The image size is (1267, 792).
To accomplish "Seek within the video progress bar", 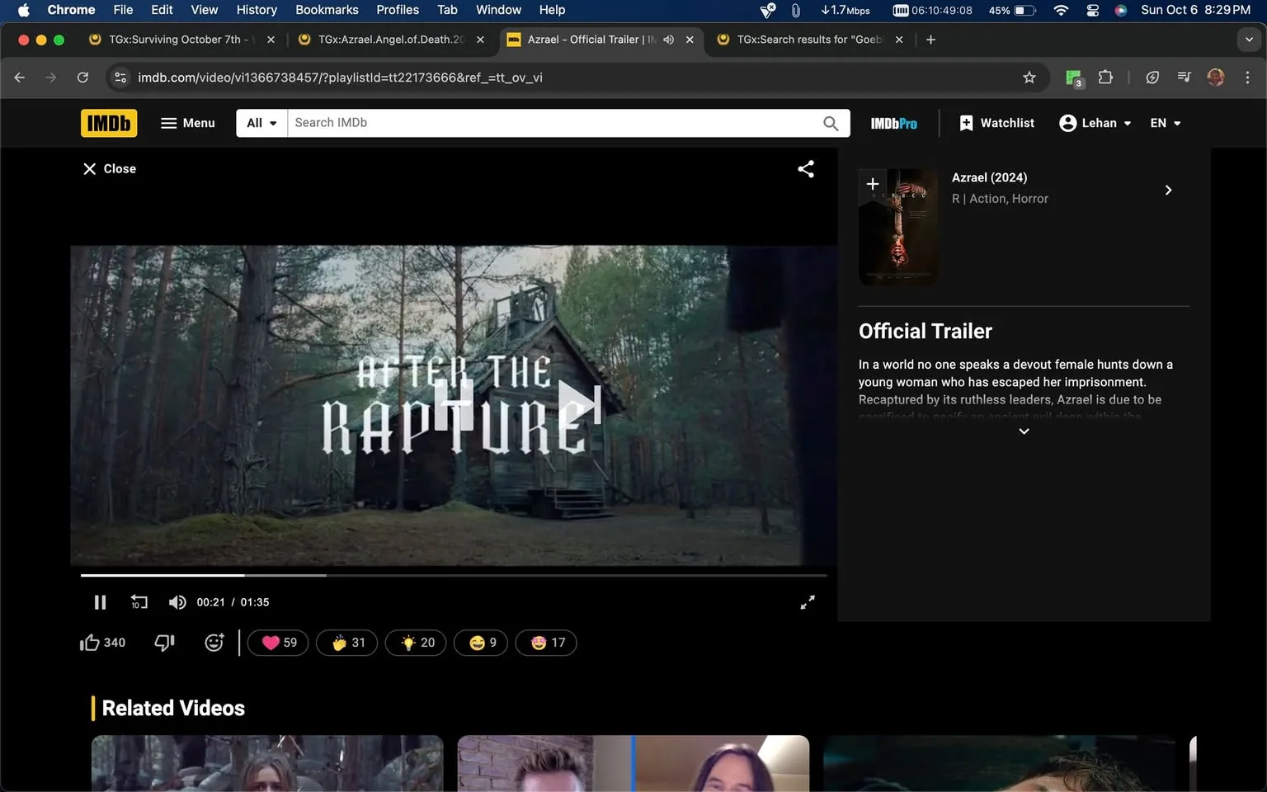I will (x=452, y=575).
